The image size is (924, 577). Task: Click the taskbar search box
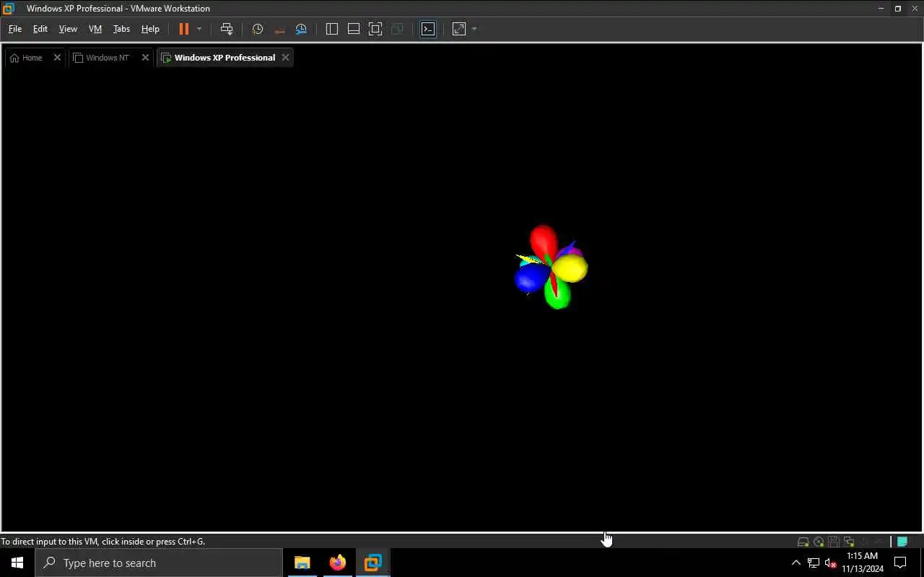point(159,563)
